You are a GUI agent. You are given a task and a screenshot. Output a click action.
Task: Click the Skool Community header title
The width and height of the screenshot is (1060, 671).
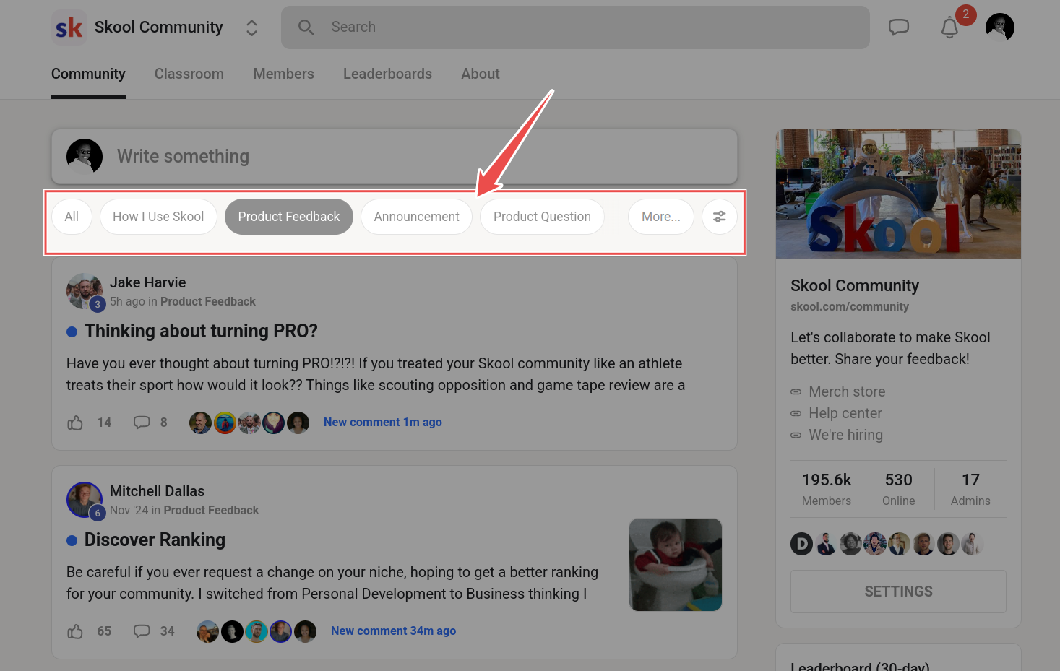pyautogui.click(x=159, y=27)
